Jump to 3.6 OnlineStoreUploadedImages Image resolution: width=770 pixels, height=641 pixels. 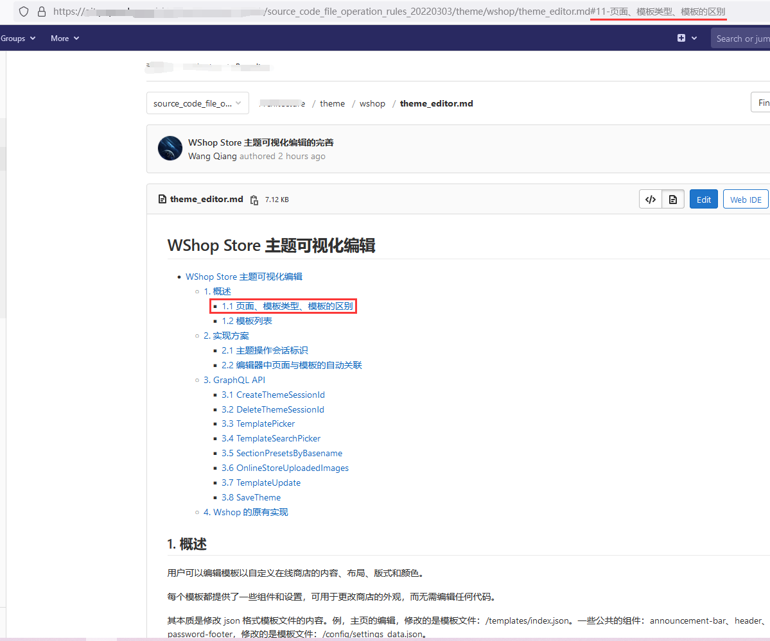coord(285,468)
